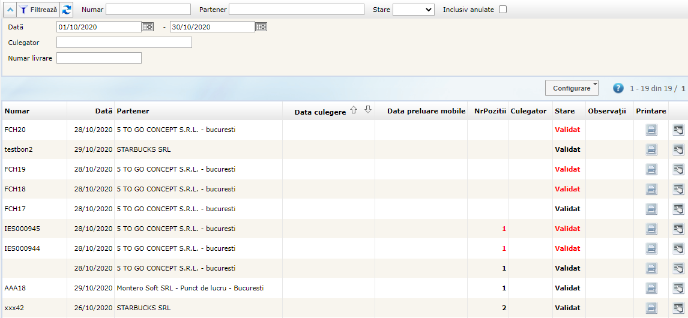Click printer icon in the testbon2 row

point(651,150)
